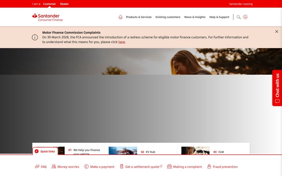Click the EV Hub thumbnail image
This screenshot has width=282, height=176.
coord(123,151)
